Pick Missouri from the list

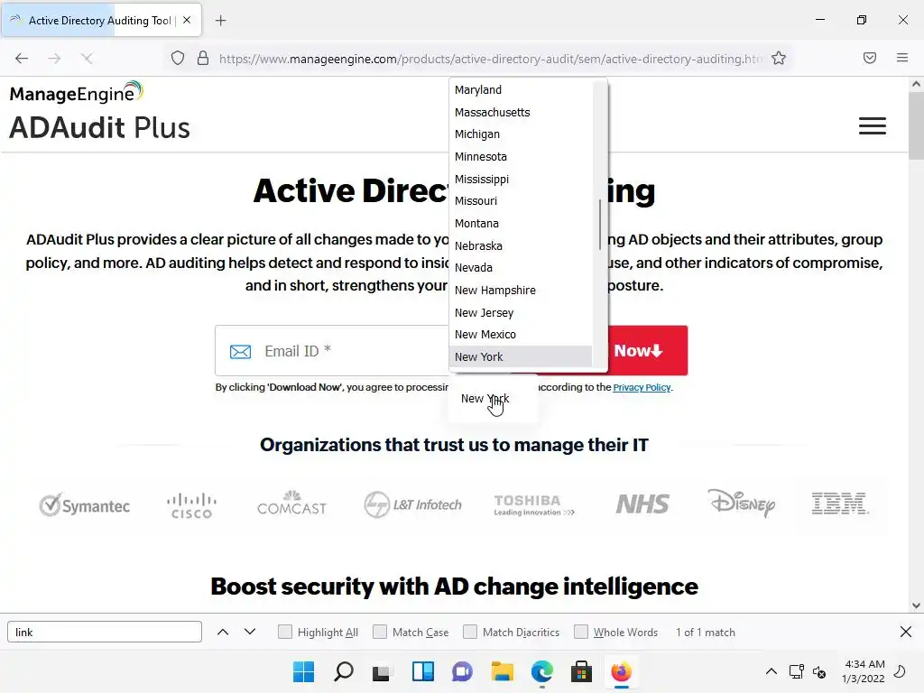(521, 201)
